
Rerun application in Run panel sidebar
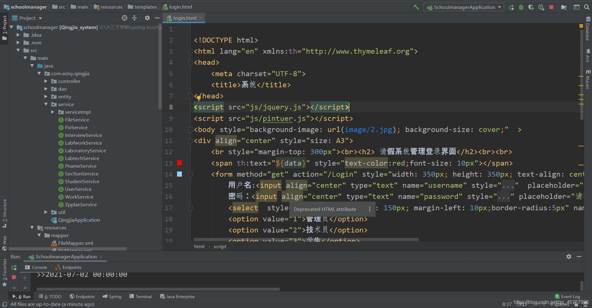pos(14,268)
